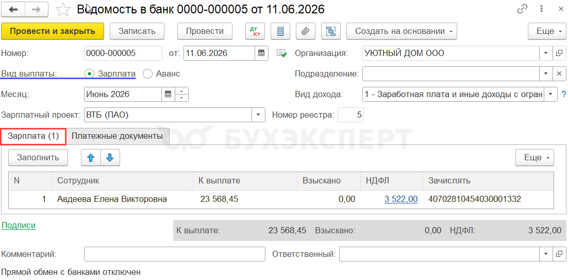Select the Зарплата radio button
The height and width of the screenshot is (280, 568).
[x=89, y=73]
